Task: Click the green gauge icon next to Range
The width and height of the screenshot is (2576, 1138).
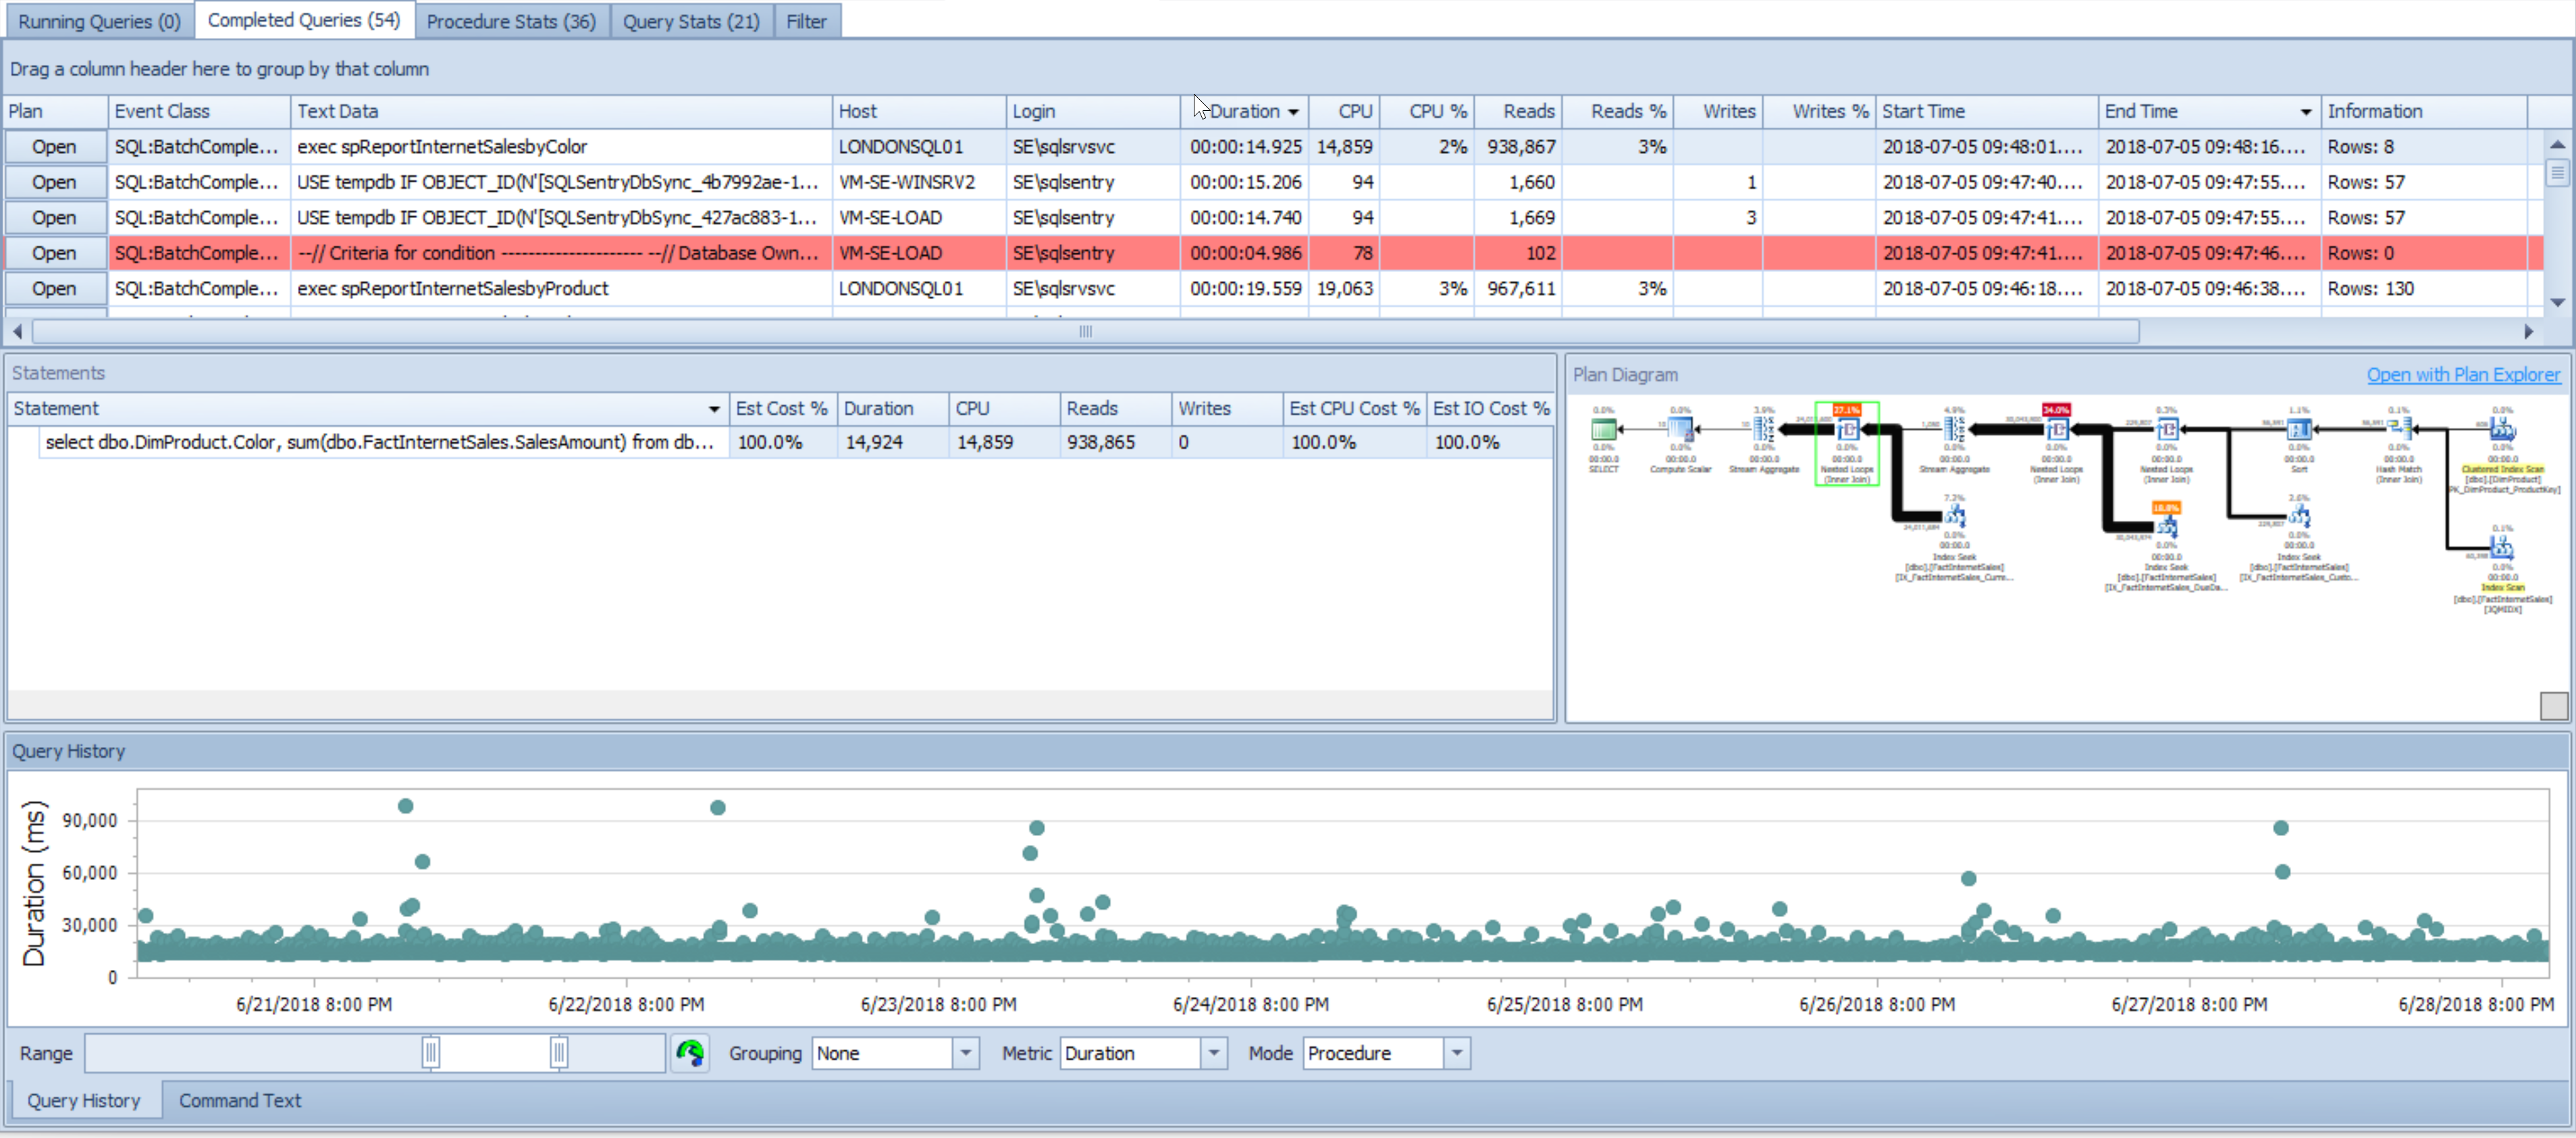Action: [690, 1053]
